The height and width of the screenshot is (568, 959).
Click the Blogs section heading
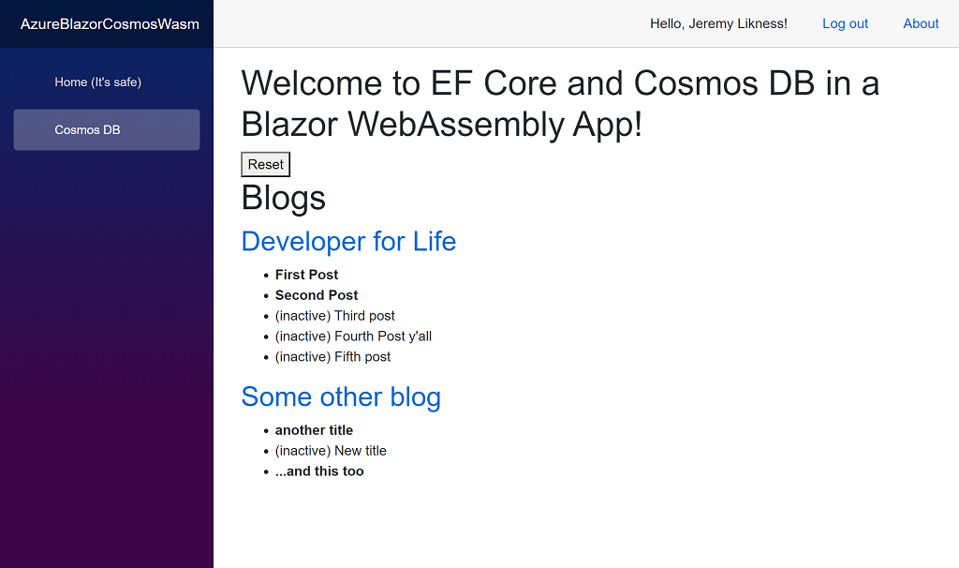(x=283, y=198)
